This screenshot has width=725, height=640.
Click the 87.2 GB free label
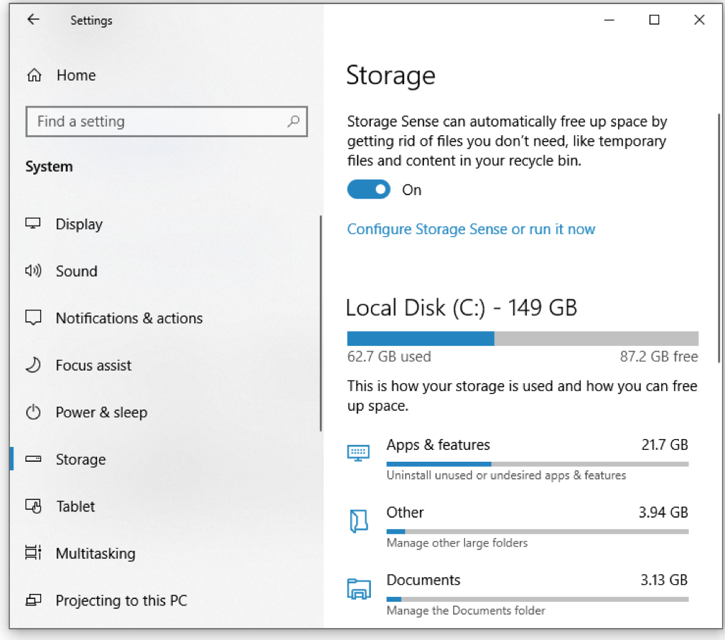659,356
